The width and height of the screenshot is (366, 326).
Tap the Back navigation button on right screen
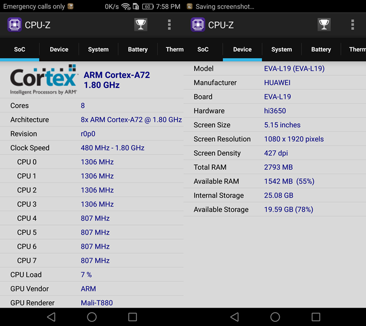coord(235,317)
